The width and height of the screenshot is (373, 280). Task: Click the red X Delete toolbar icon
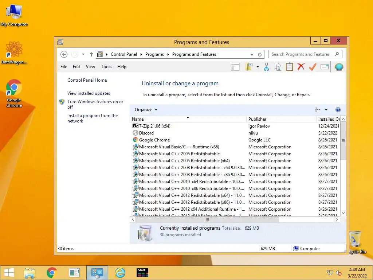[301, 67]
